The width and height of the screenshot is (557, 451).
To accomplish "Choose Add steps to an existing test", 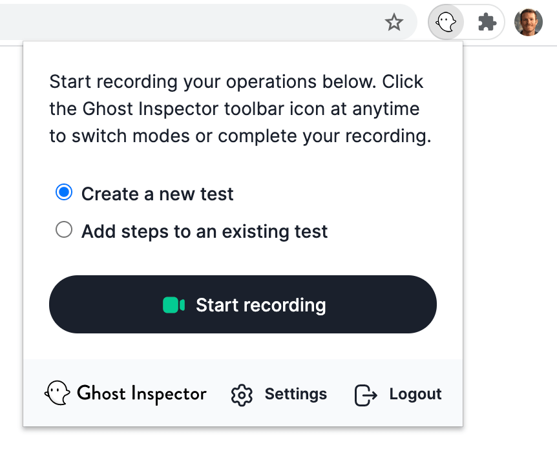I will tap(63, 229).
